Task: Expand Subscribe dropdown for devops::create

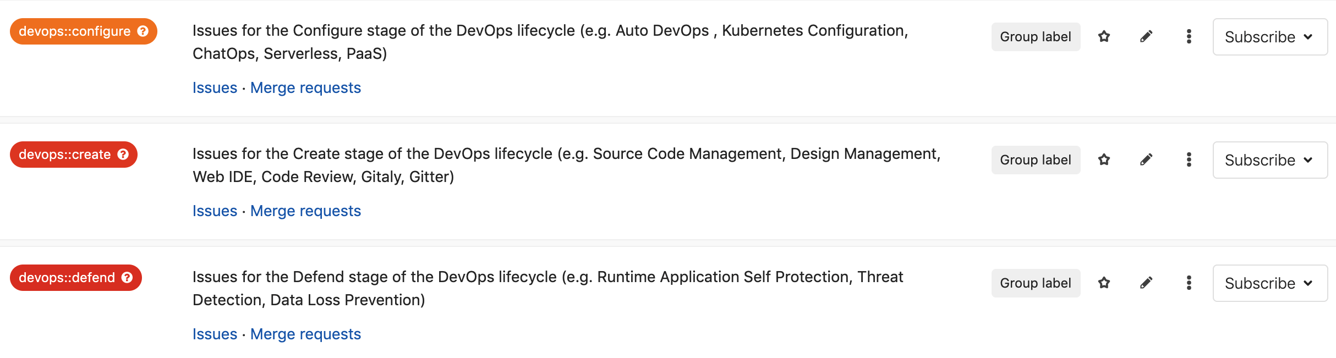Action: (1270, 160)
